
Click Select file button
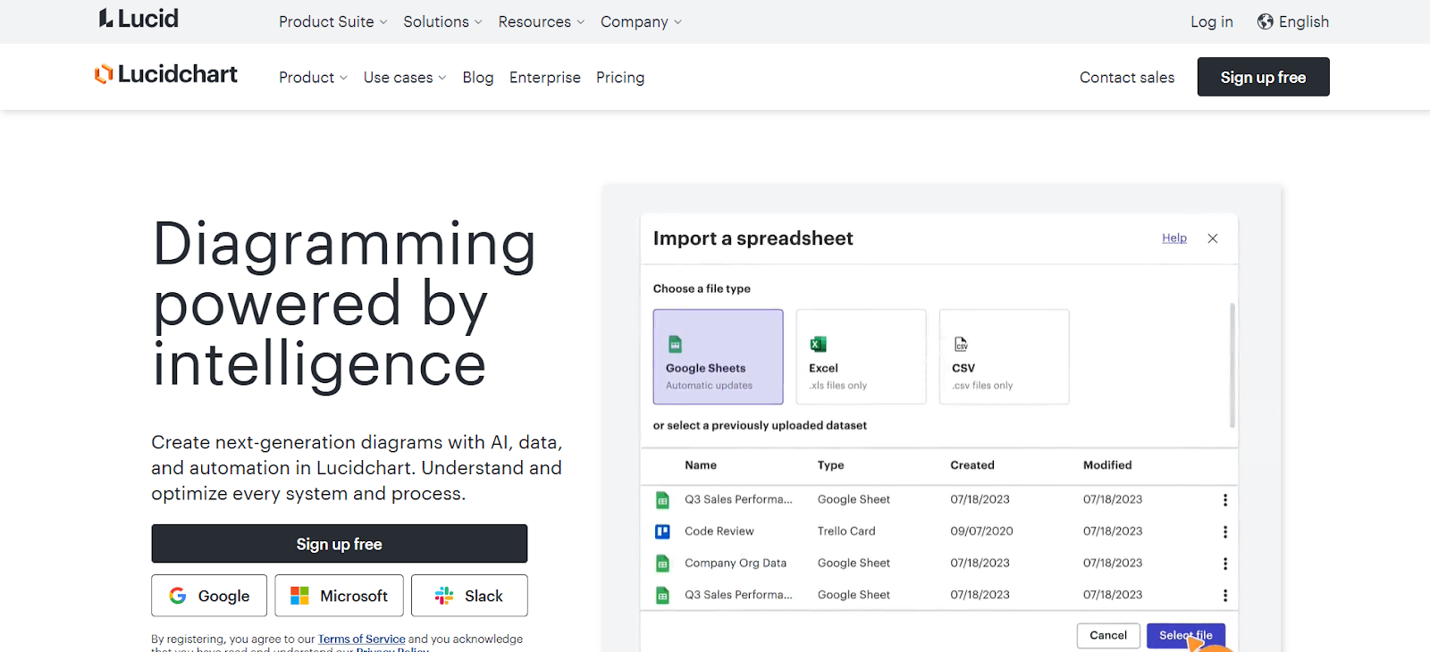(1186, 636)
